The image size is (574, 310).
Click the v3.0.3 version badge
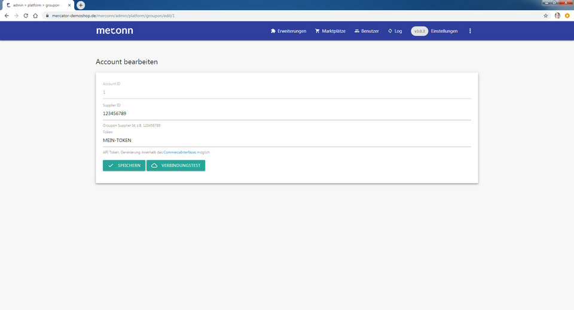[420, 31]
